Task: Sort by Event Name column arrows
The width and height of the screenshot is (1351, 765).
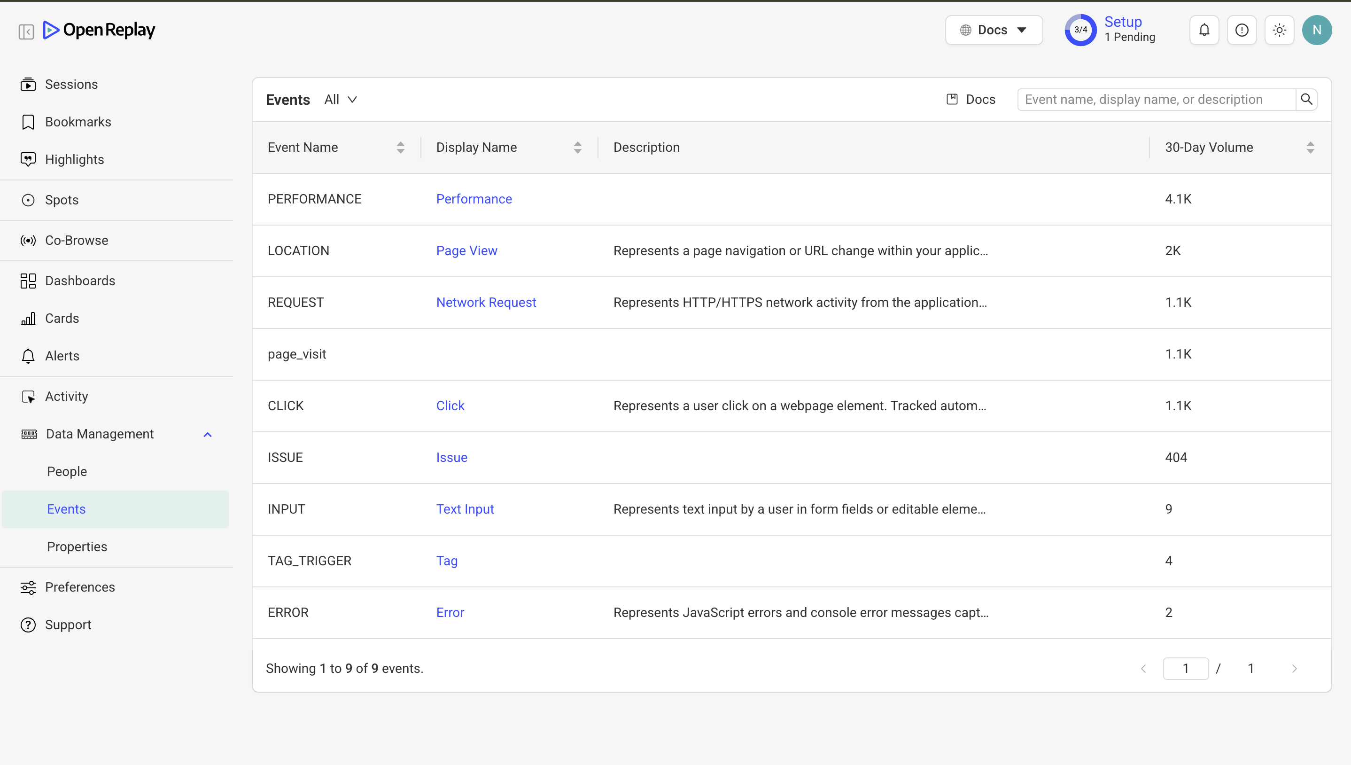Action: [x=401, y=148]
